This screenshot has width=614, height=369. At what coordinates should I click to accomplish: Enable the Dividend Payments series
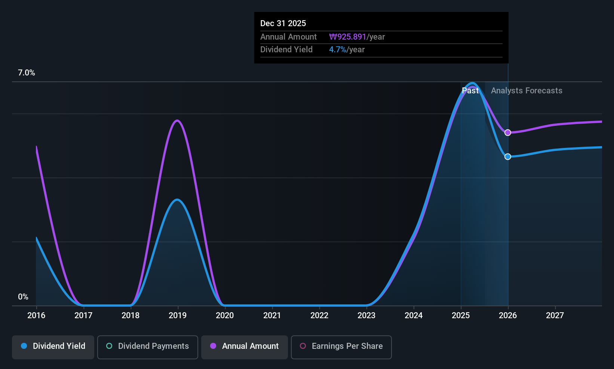(x=148, y=347)
